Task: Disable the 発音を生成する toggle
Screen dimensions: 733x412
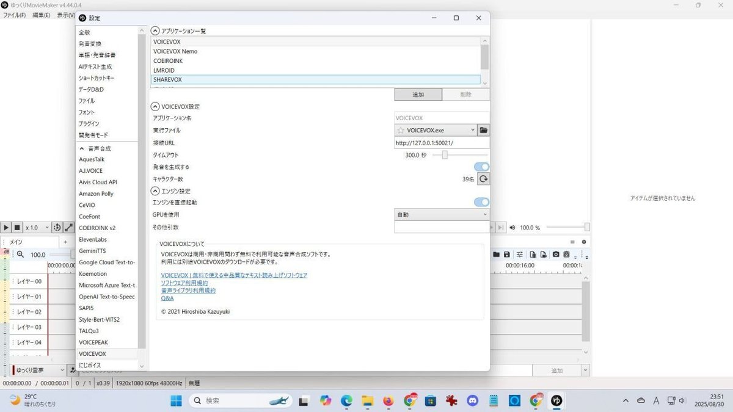Action: (481, 166)
